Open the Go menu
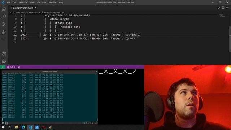231x130 pixels. pyautogui.click(x=38, y=3)
